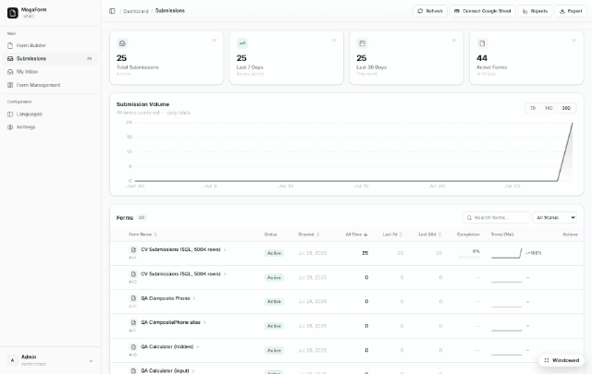Viewport: 592px width, 374px height.
Task: Click the magnifier icon in Search forms
Action: point(469,218)
